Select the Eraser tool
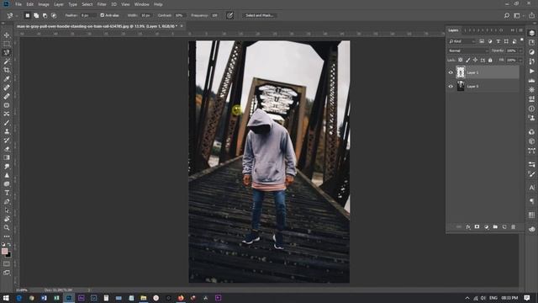 pos(7,149)
